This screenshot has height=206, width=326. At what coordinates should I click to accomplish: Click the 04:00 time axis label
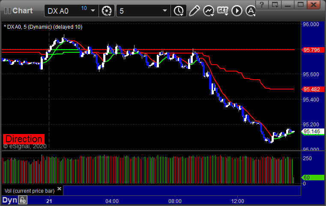click(x=112, y=201)
